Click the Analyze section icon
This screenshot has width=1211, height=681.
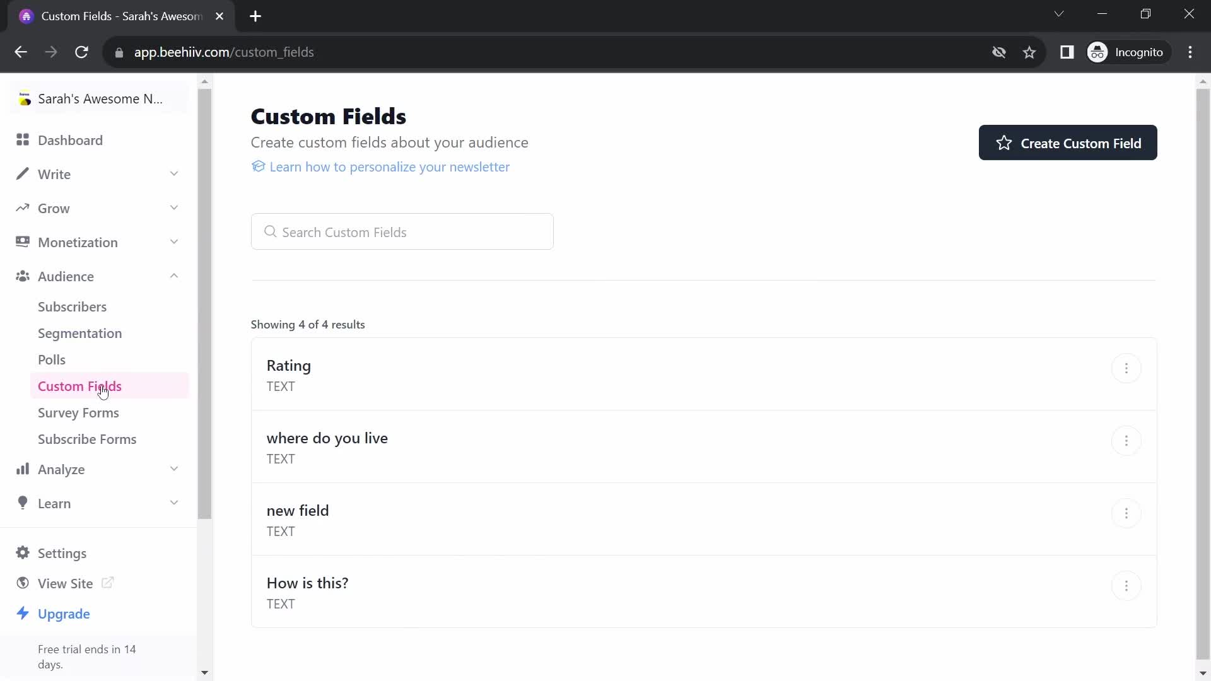click(23, 469)
